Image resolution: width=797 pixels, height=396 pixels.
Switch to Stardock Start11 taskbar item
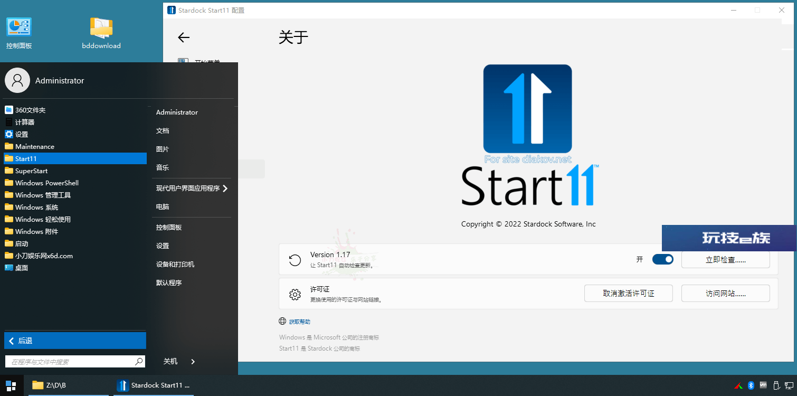tap(154, 385)
